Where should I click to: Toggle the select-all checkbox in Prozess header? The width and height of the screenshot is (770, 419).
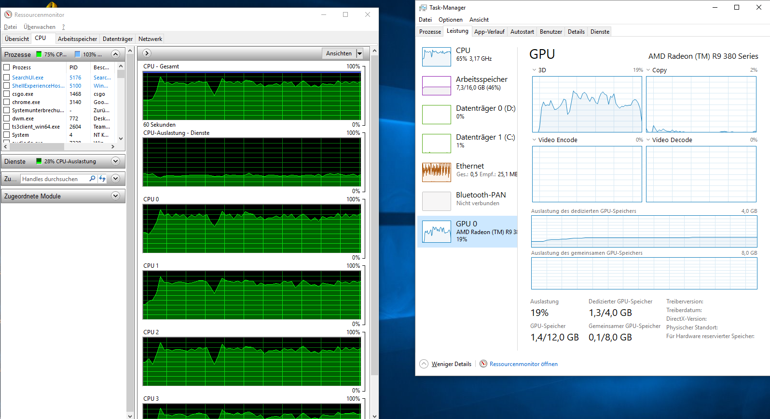(7, 67)
